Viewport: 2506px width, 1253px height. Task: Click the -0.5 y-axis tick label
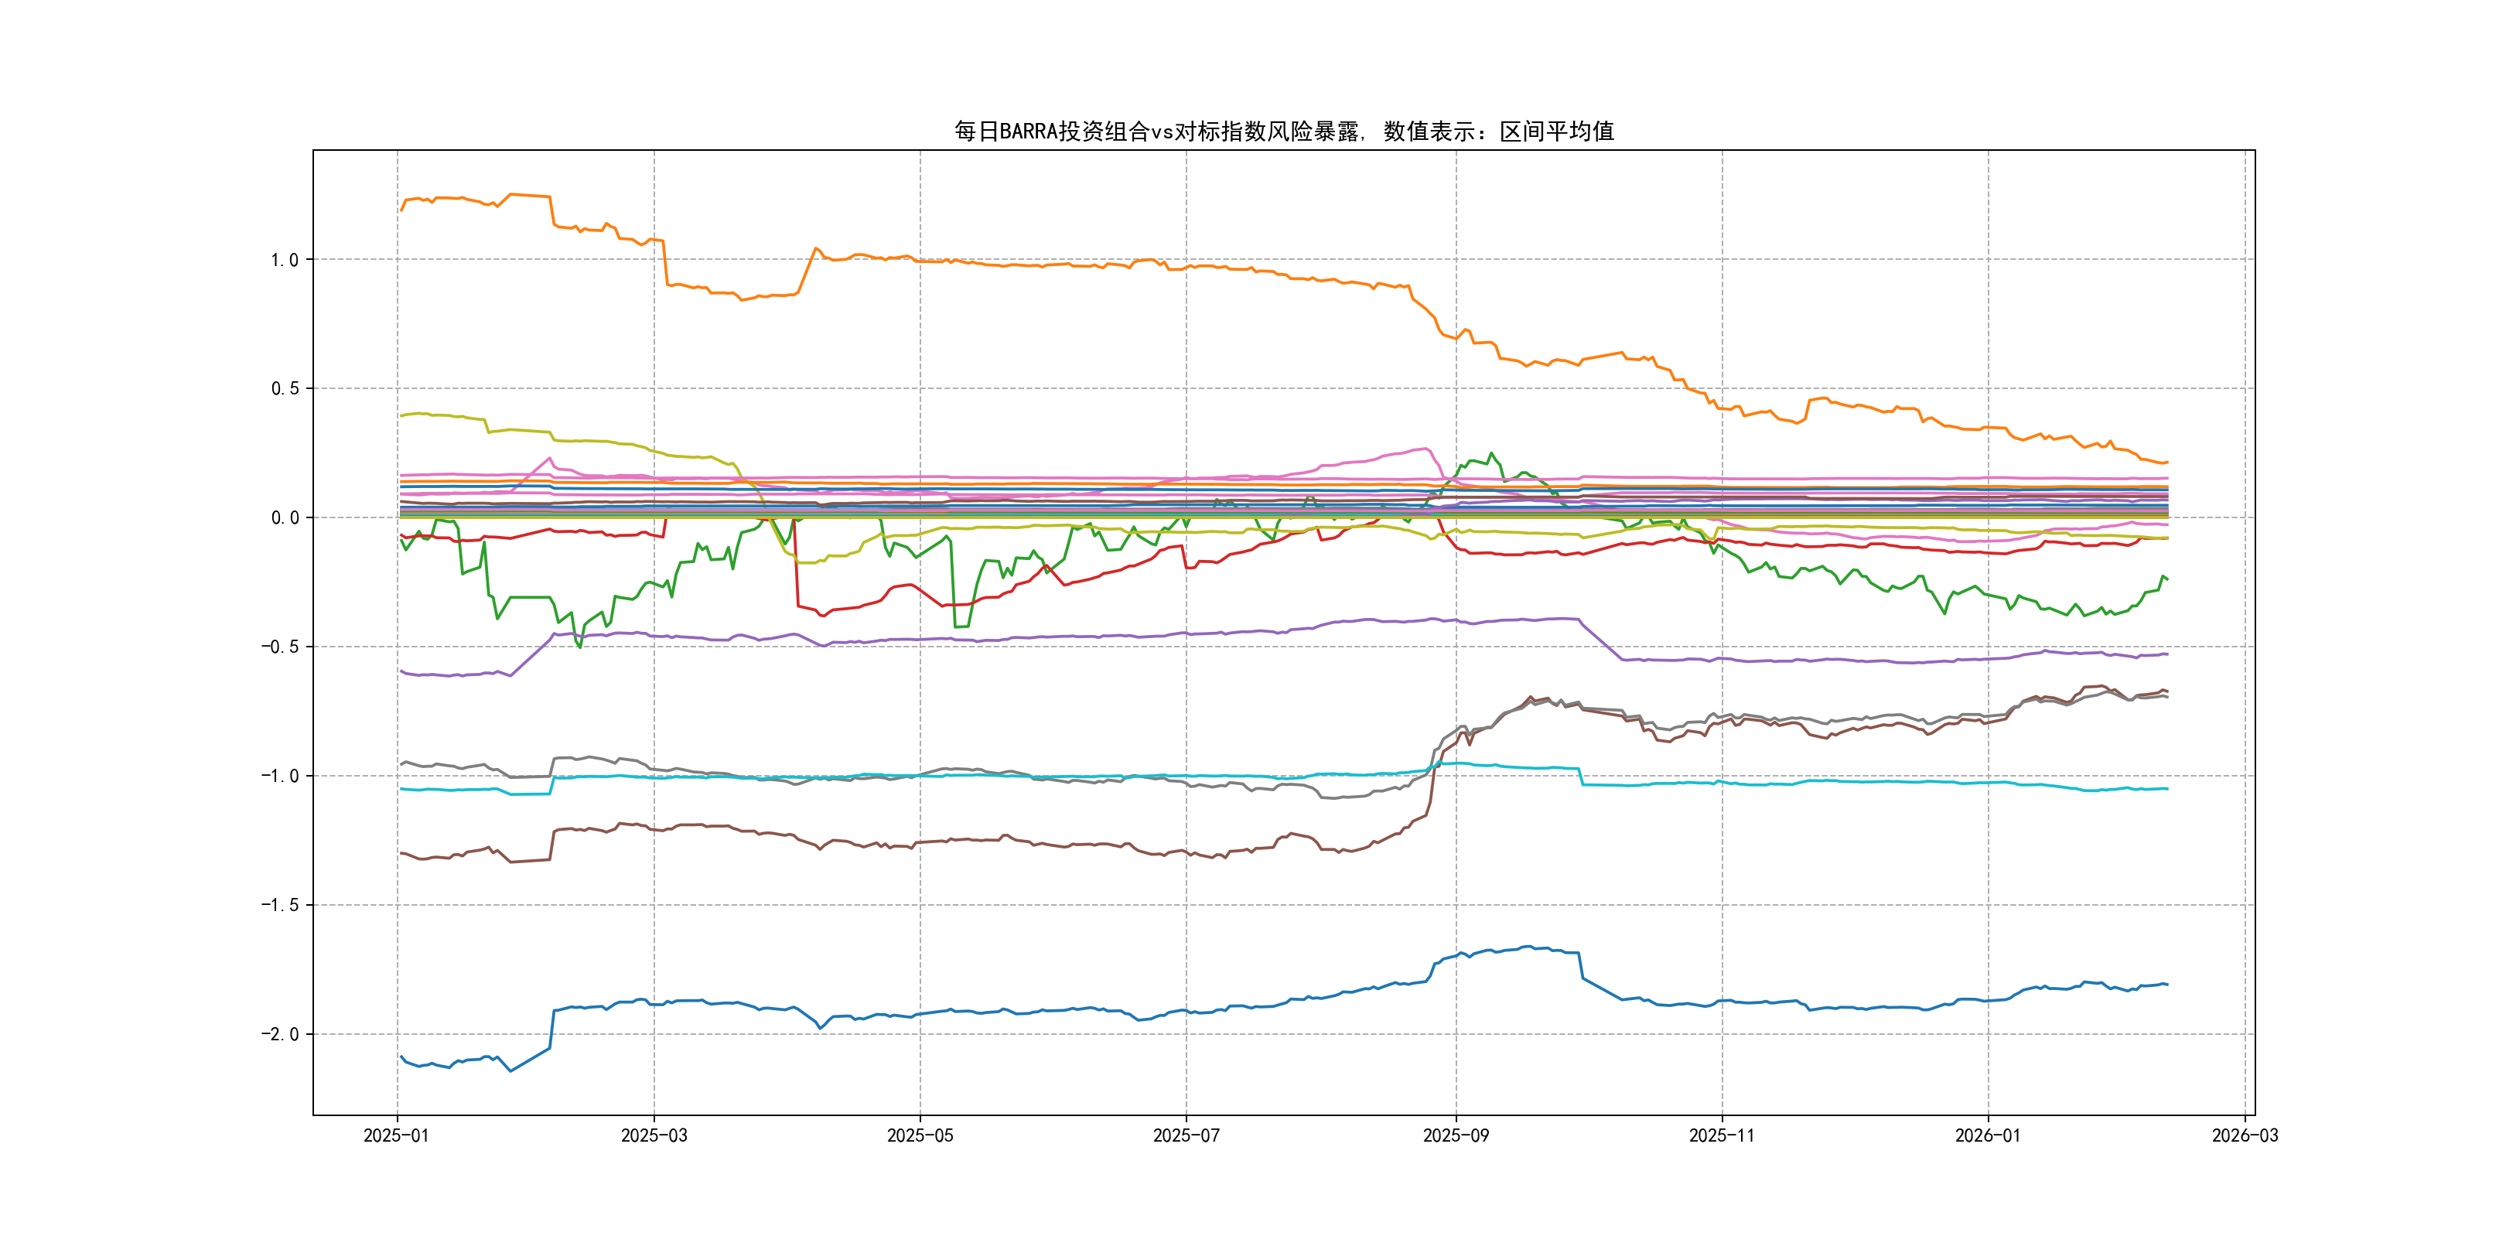pos(279,647)
